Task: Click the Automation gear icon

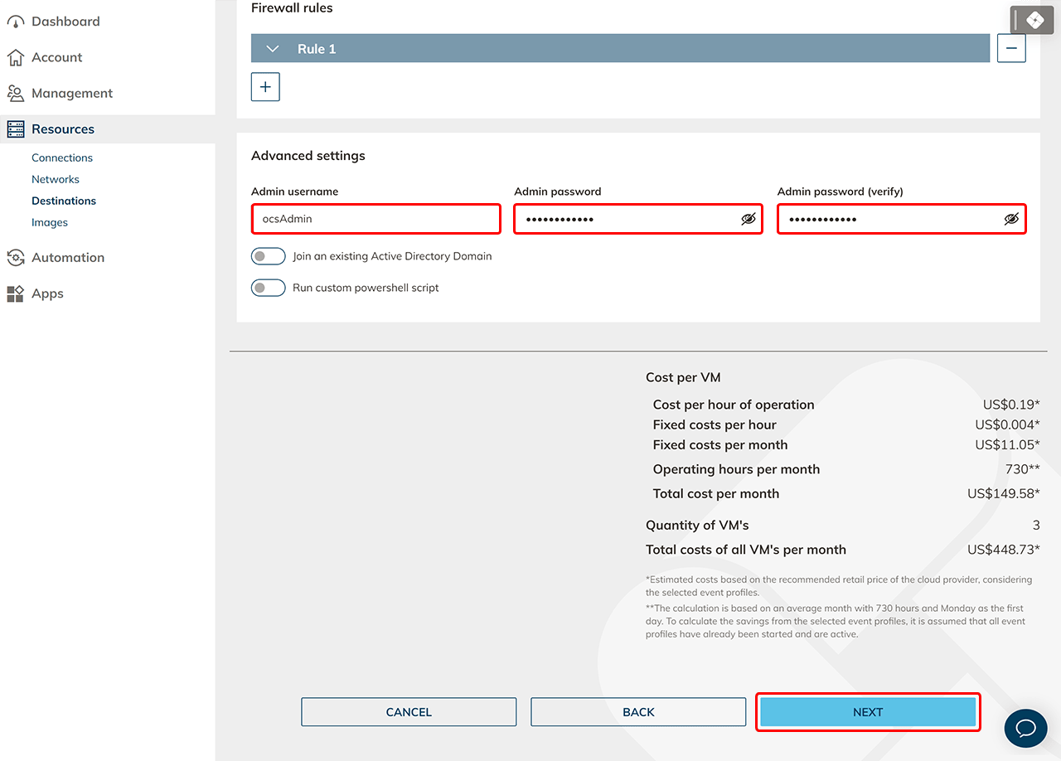Action: pos(15,258)
